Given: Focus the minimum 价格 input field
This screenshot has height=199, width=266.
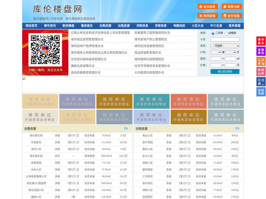Looking at the screenshot, I should pyautogui.click(x=216, y=65).
